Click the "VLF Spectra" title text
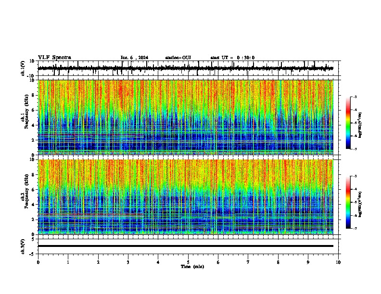Viewport: 381px width, 294px height. (x=54, y=58)
